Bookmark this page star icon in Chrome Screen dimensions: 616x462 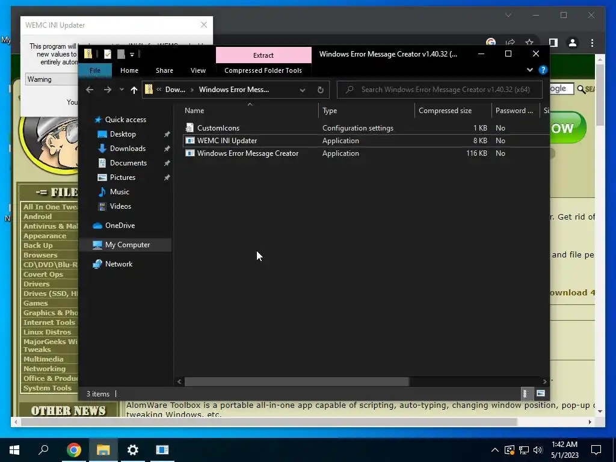529,43
